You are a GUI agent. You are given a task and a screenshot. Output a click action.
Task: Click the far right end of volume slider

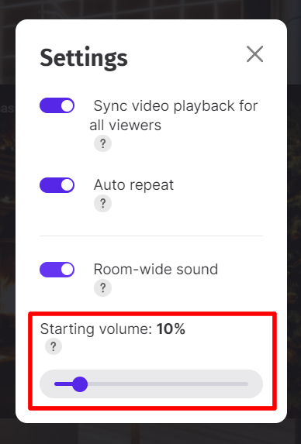(247, 384)
